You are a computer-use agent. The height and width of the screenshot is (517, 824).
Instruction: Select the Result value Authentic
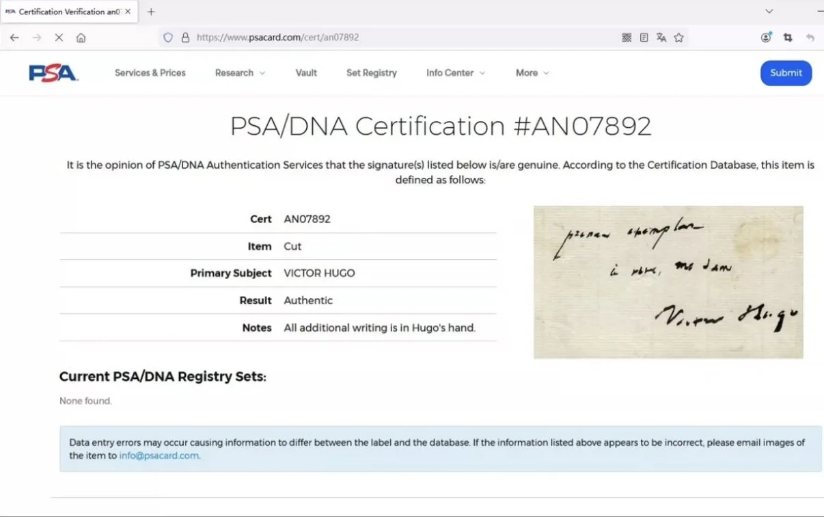308,300
